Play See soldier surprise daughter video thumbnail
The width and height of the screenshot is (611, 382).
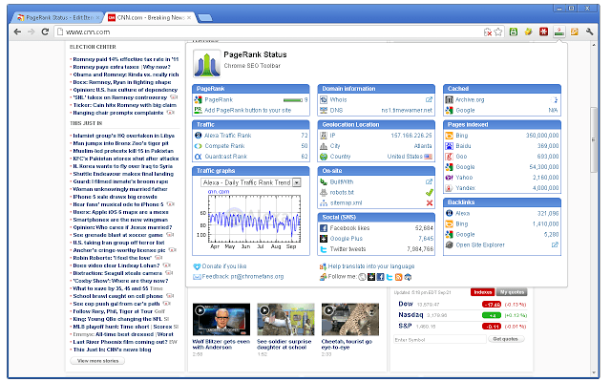coord(285,319)
